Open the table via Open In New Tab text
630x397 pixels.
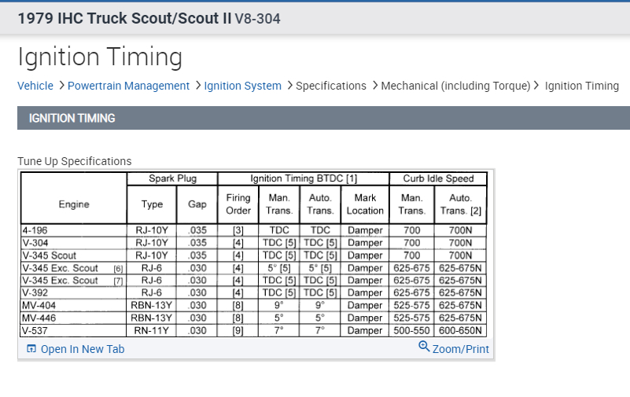(83, 349)
